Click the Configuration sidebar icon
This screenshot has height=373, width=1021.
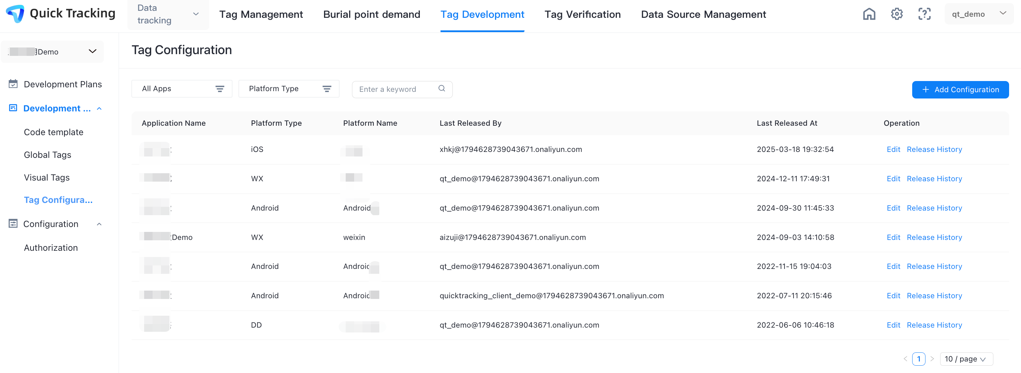click(x=13, y=224)
